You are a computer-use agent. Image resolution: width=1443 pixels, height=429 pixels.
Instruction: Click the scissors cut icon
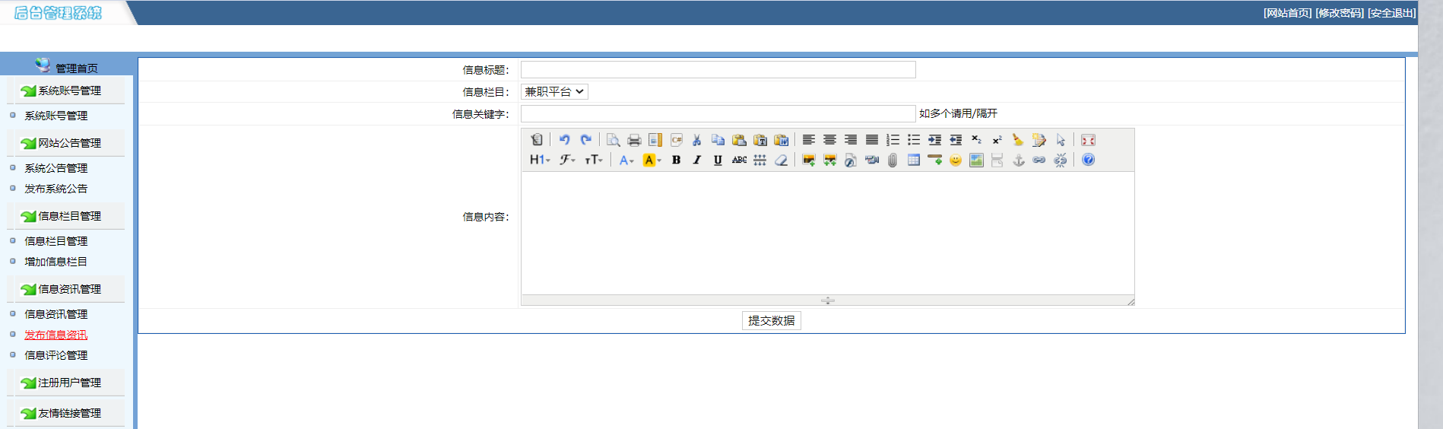pos(696,140)
